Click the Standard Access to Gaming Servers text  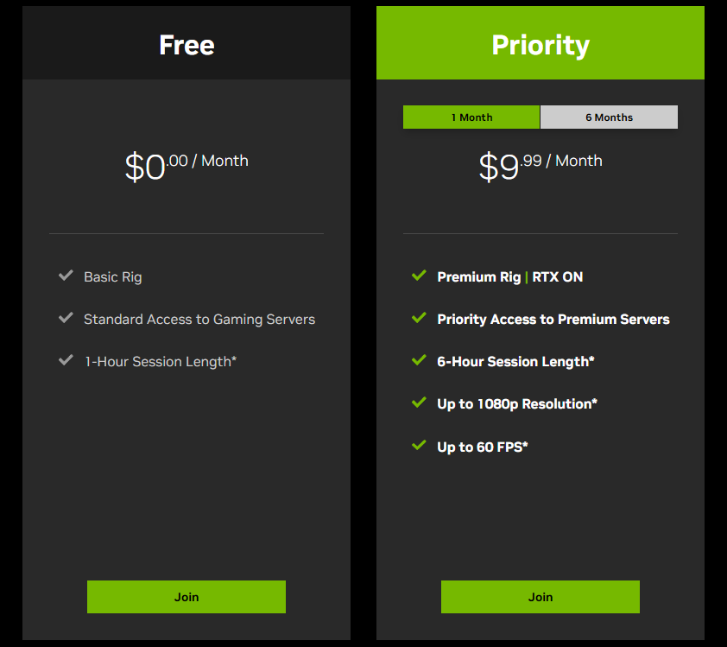[x=199, y=320]
